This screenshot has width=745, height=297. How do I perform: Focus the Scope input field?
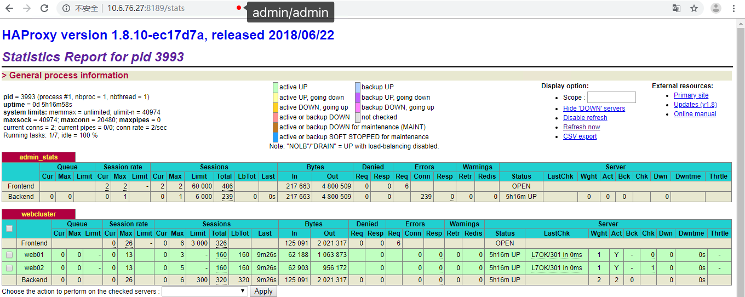611,98
